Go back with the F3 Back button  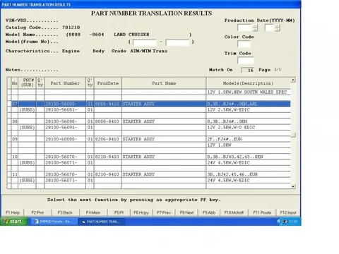coord(65,212)
